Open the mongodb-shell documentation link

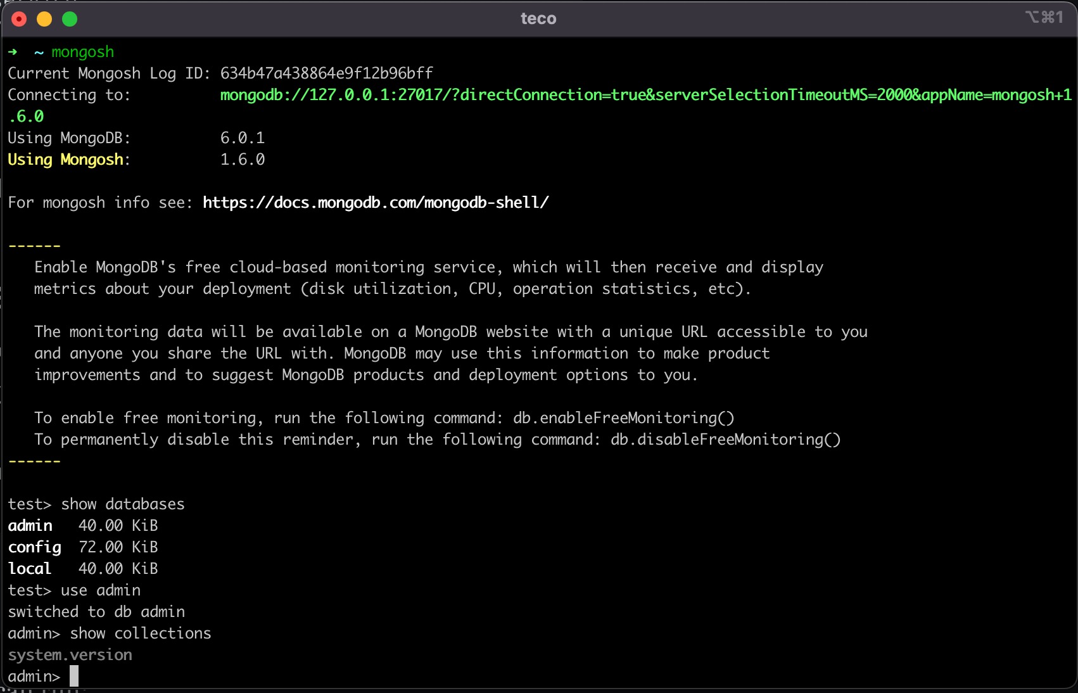[375, 203]
